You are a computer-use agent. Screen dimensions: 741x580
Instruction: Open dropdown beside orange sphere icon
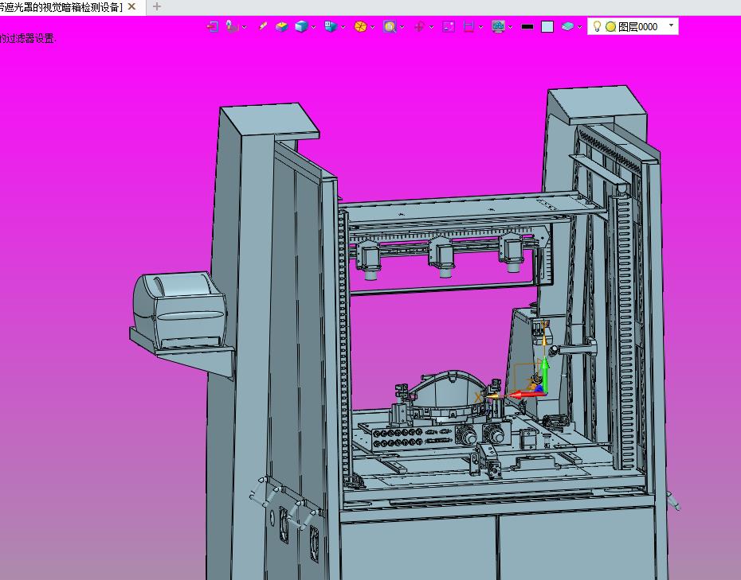tap(372, 27)
